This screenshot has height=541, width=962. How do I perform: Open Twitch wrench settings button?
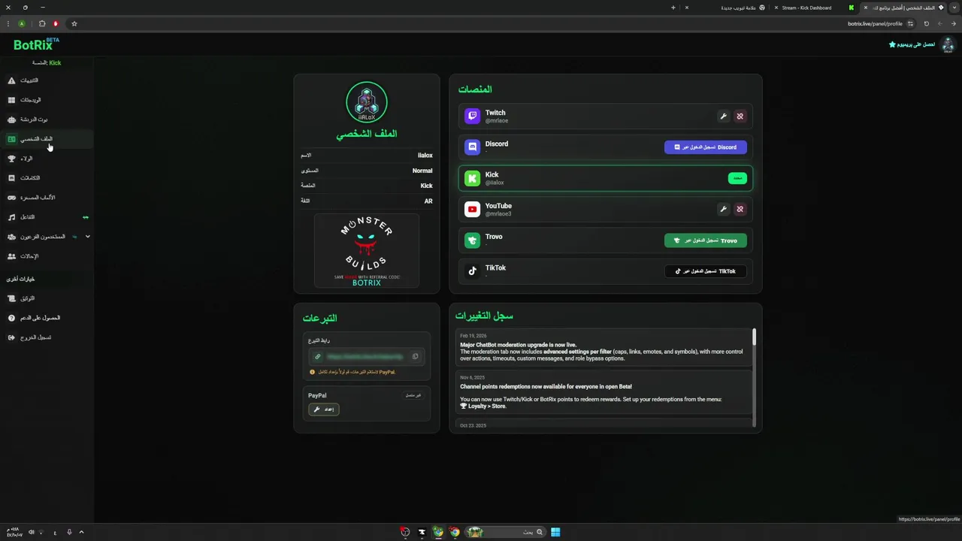point(723,116)
